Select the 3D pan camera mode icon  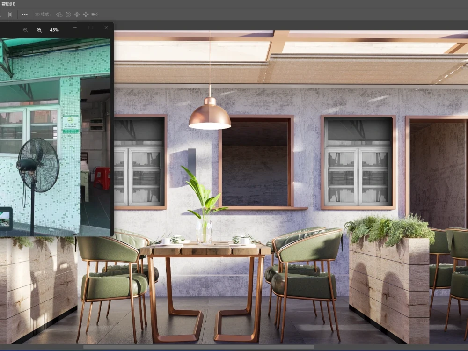(x=77, y=15)
